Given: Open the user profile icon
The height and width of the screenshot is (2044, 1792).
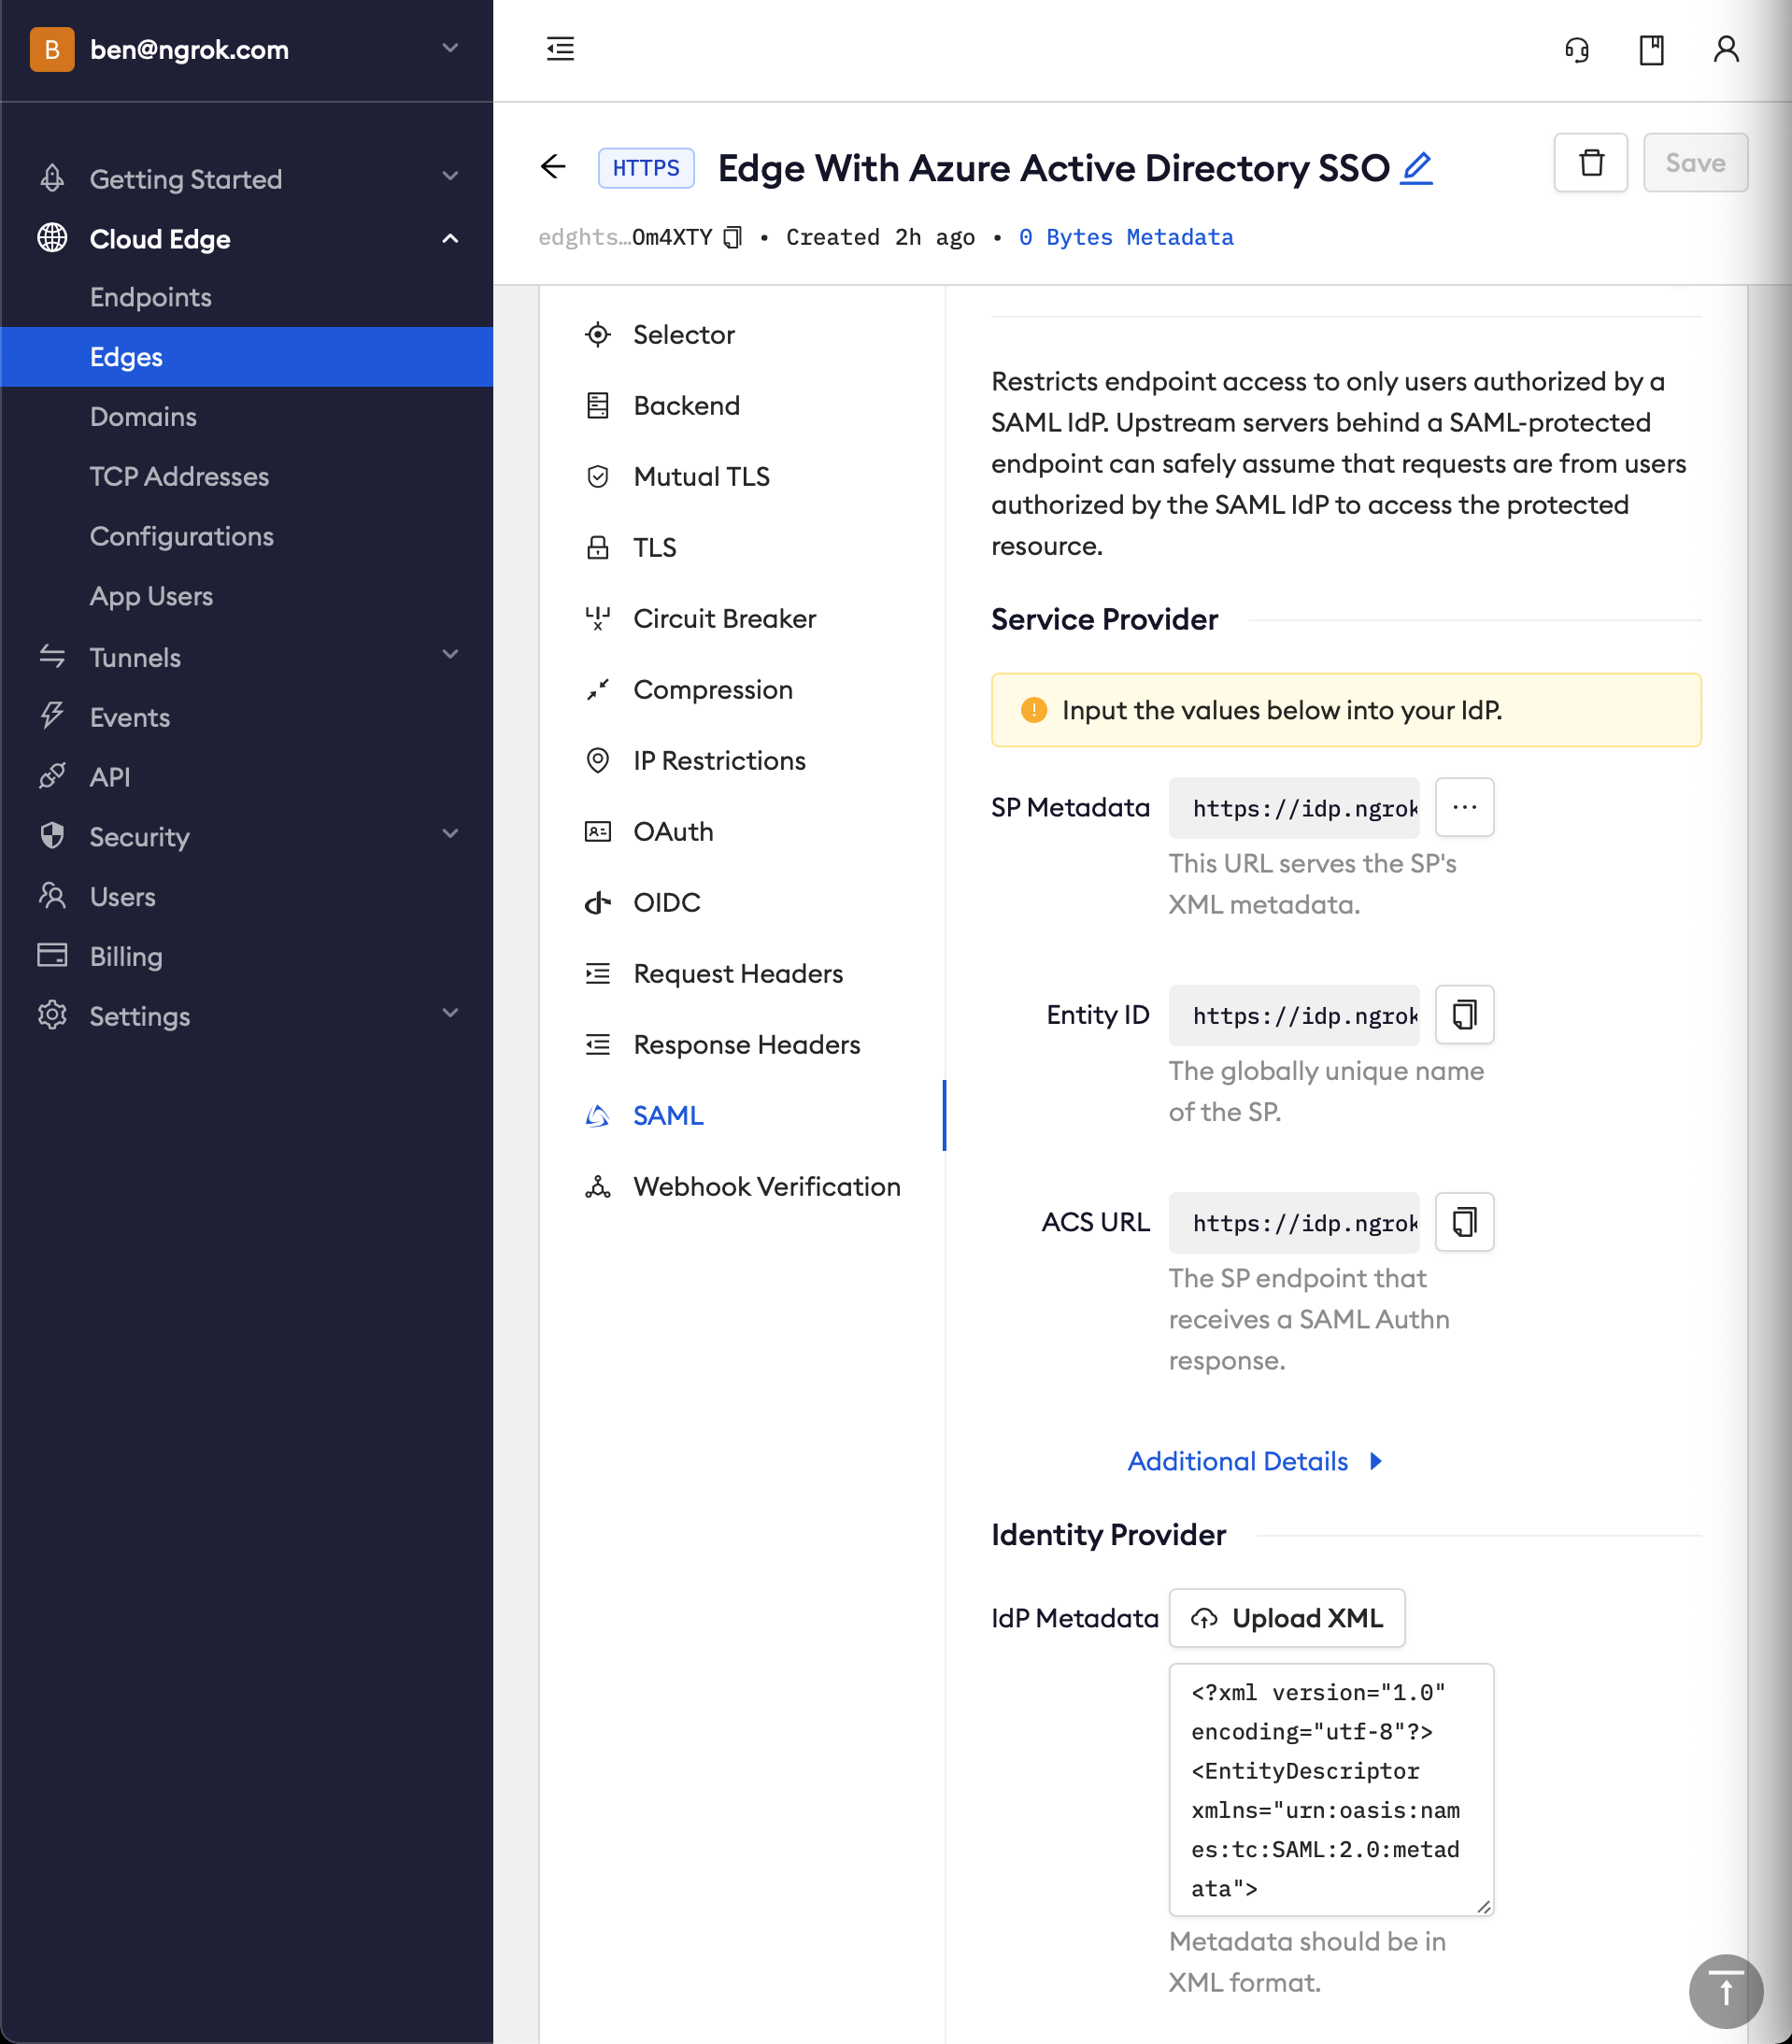Looking at the screenshot, I should point(1726,49).
